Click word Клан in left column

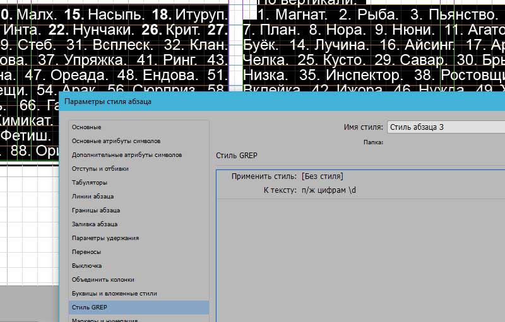pos(207,45)
